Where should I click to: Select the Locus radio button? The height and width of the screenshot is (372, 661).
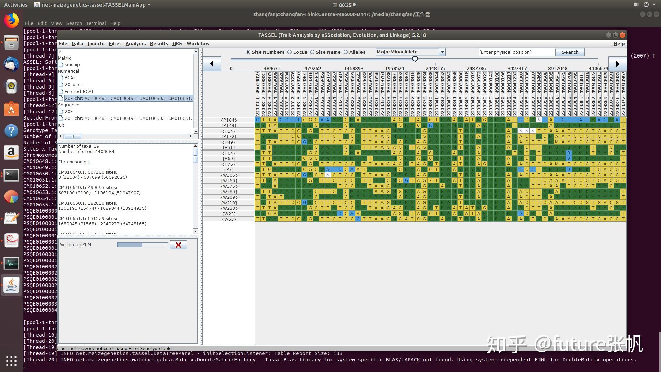(290, 52)
